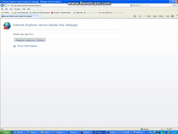Switch to the Wayback taskbar button
Screen dimensions: 178x134
59,133
